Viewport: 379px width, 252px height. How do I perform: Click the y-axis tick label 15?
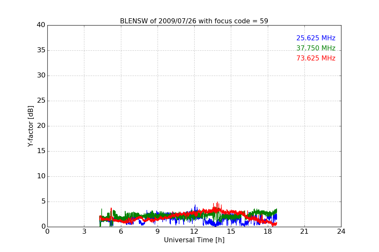pyautogui.click(x=41, y=151)
